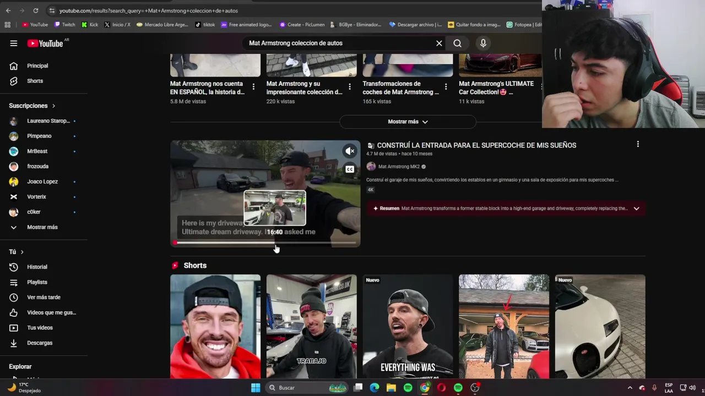
Task: Open the tiktok bookmark
Action: pos(205,25)
